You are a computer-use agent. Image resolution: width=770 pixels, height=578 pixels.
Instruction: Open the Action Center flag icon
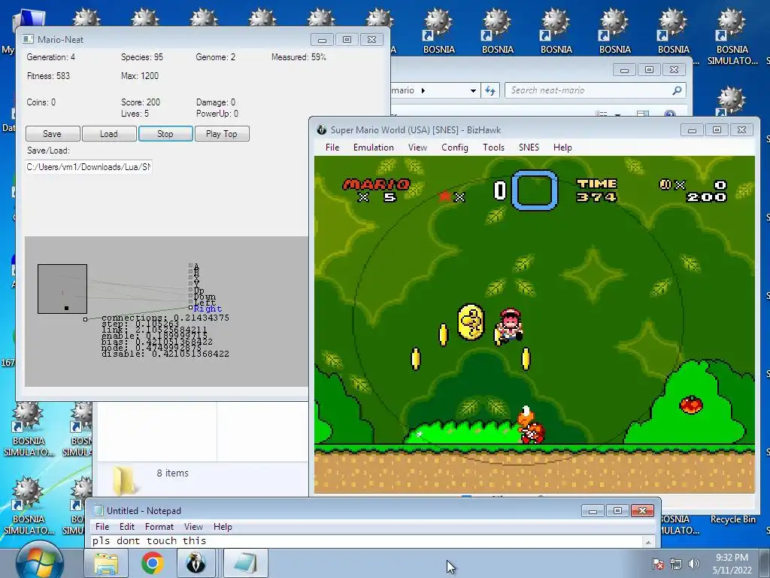[x=658, y=564]
